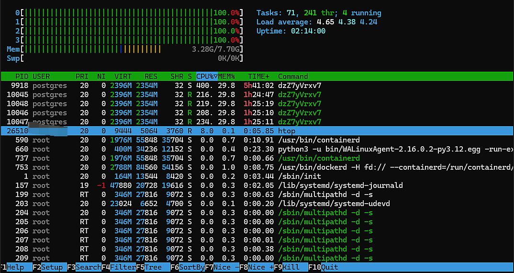Click the SHR column header
The height and width of the screenshot is (273, 514).
(177, 76)
